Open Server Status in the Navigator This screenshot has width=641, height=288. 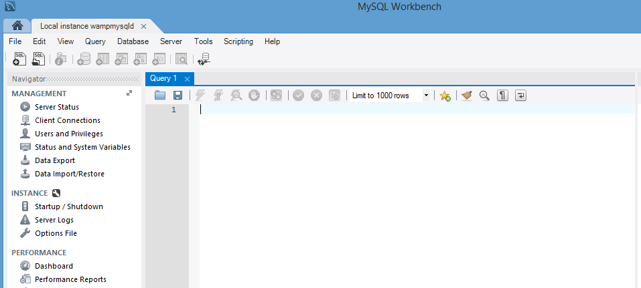(56, 107)
